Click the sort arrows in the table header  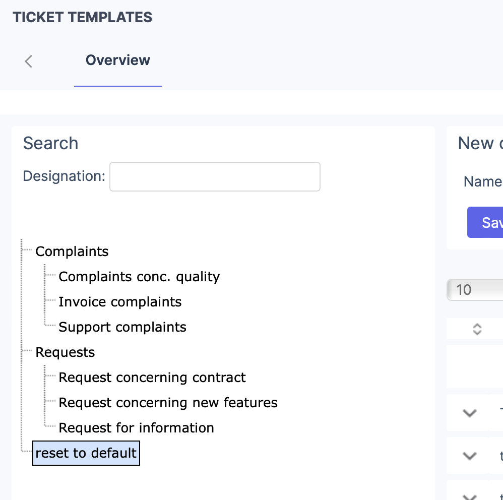click(x=476, y=329)
